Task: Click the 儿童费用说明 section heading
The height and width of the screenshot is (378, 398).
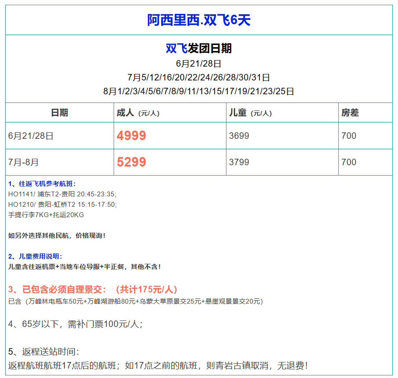Action: click(35, 256)
